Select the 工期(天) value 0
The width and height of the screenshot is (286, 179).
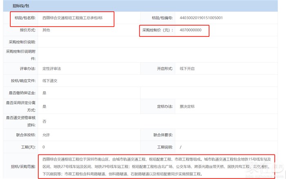(x=44, y=147)
